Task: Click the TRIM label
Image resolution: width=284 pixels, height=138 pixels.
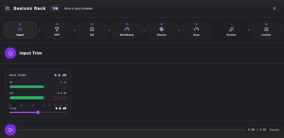Action: (x=13, y=108)
